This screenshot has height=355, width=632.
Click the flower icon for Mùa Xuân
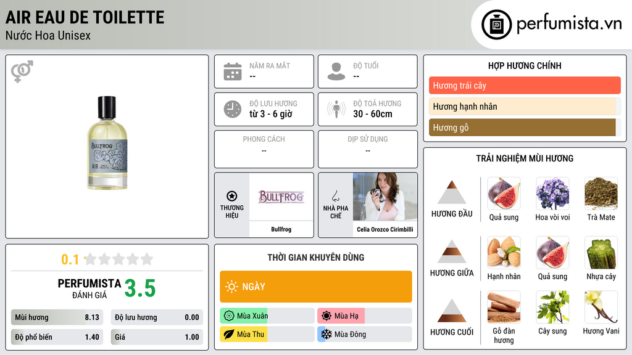(x=229, y=316)
